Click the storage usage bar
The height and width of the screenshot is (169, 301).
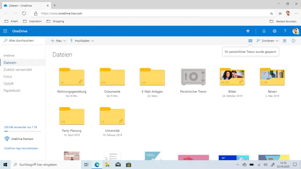pyautogui.click(x=23, y=131)
